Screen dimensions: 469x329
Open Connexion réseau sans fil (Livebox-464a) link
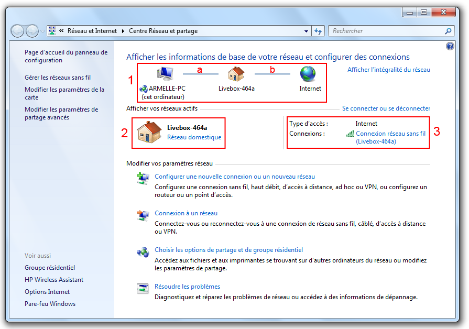click(390, 138)
